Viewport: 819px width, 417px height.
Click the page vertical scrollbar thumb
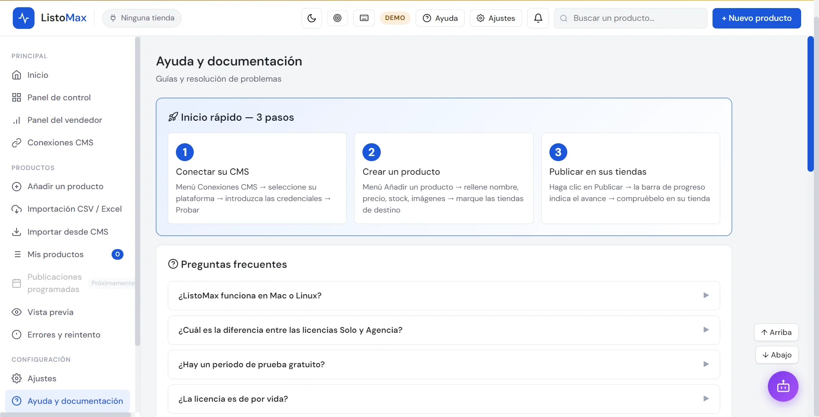[x=810, y=104]
